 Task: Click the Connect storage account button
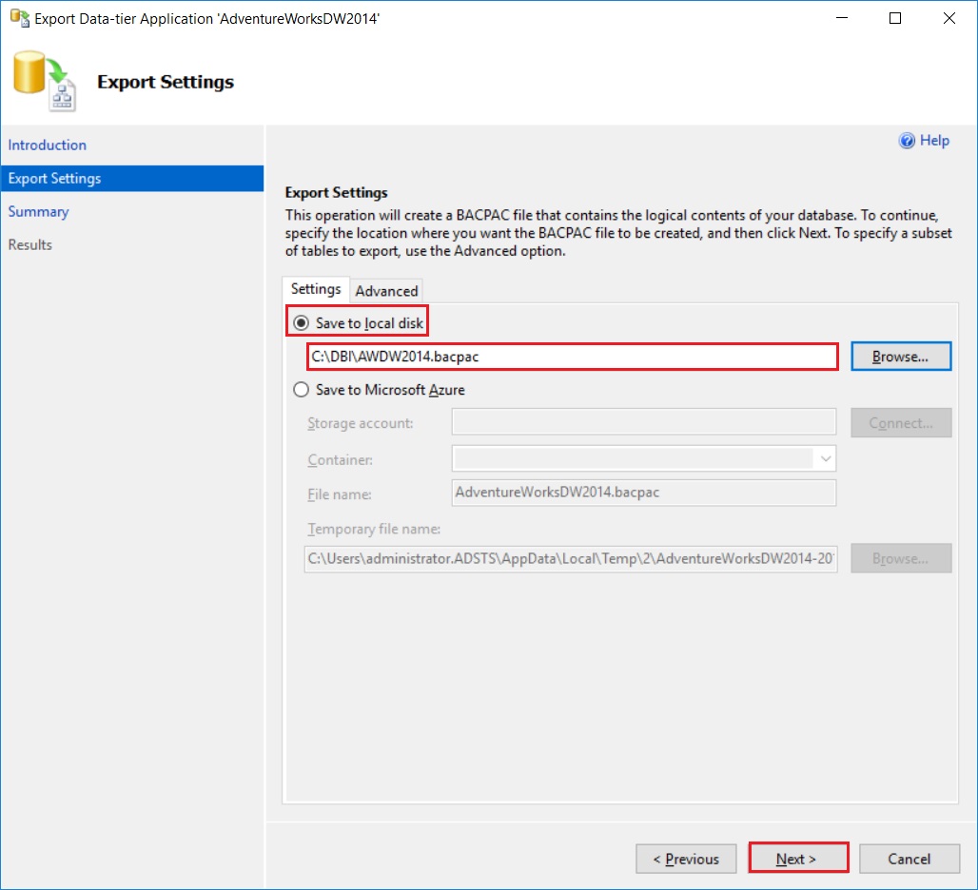901,423
